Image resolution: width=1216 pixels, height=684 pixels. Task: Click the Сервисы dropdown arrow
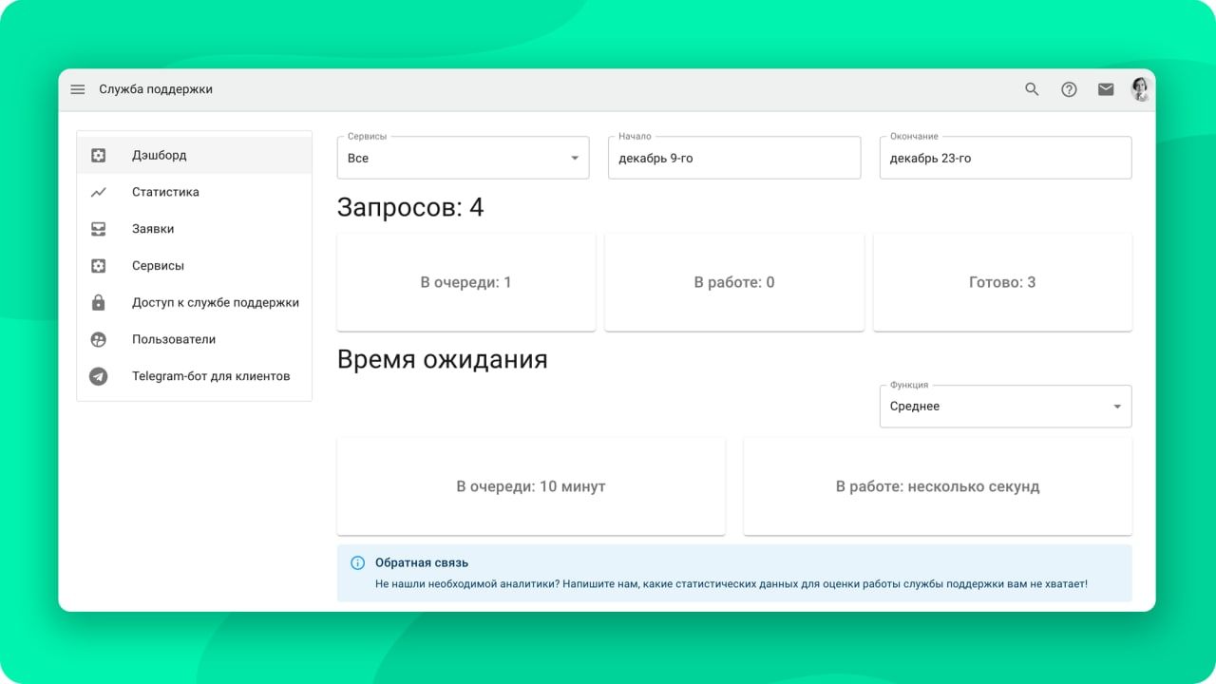click(575, 159)
